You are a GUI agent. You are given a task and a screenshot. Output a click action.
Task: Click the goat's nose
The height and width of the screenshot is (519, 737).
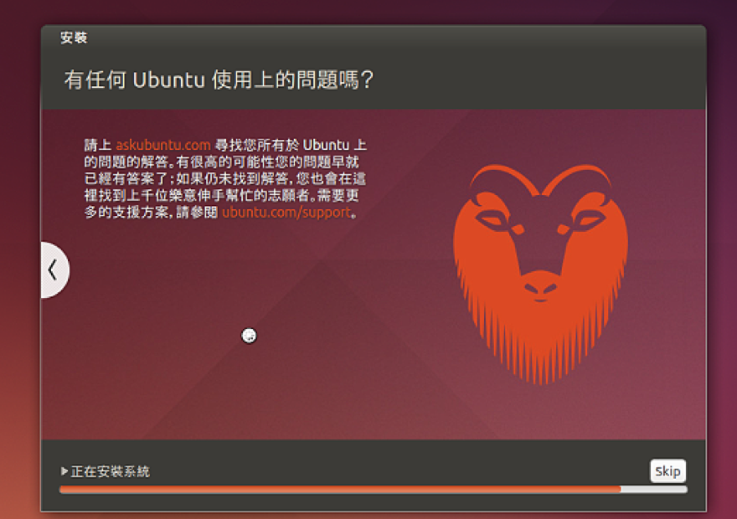point(540,287)
